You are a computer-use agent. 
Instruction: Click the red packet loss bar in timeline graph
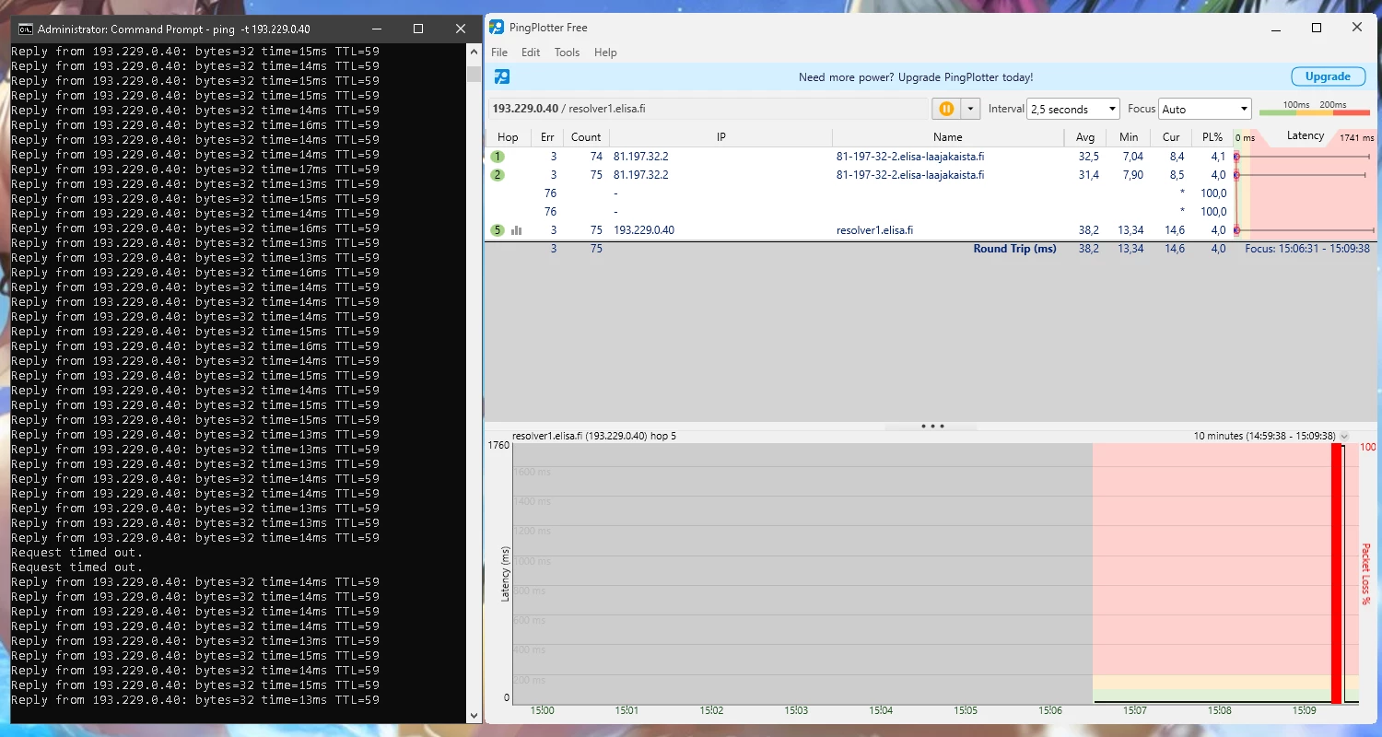1337,574
